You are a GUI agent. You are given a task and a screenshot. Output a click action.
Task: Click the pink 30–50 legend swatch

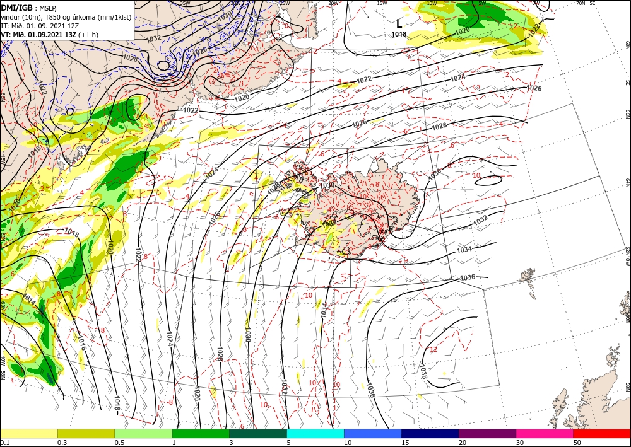pyautogui.click(x=545, y=433)
